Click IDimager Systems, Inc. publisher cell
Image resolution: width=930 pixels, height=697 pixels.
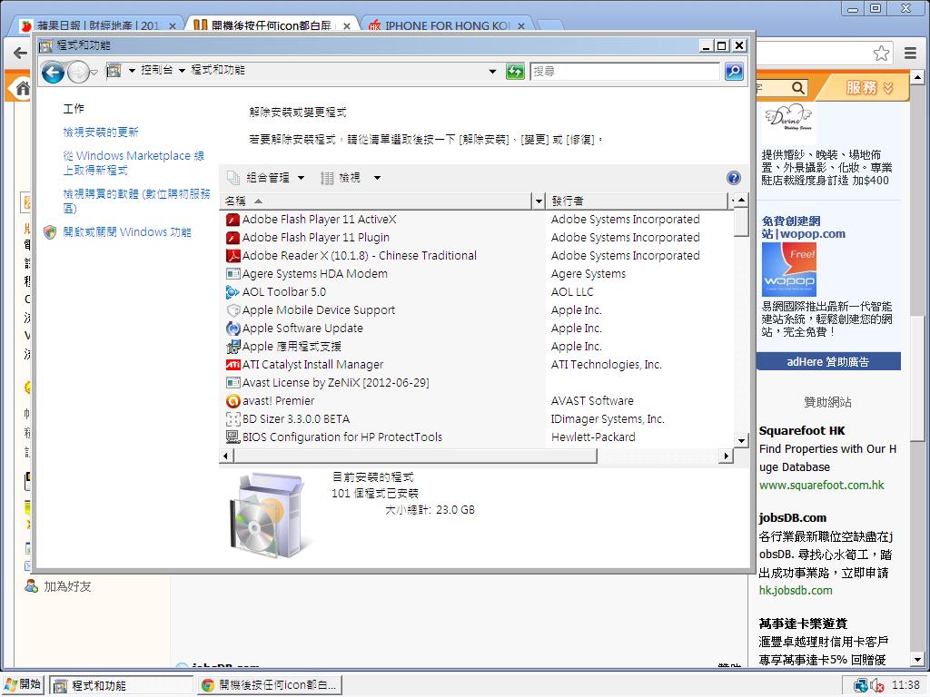point(608,419)
